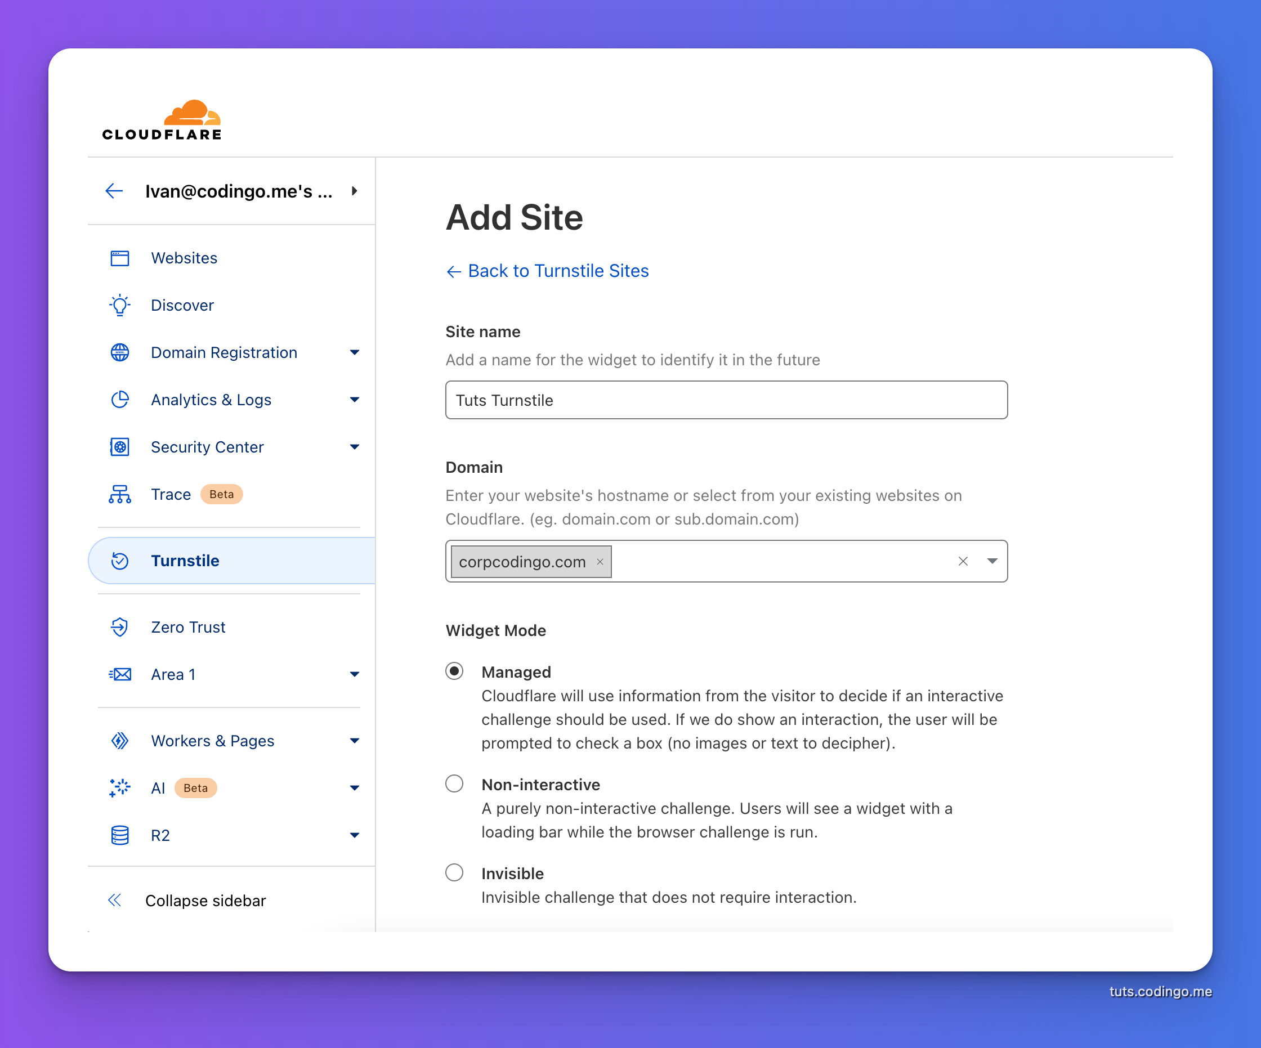The width and height of the screenshot is (1261, 1048).
Task: Open the Zero Trust menu item
Action: click(231, 626)
